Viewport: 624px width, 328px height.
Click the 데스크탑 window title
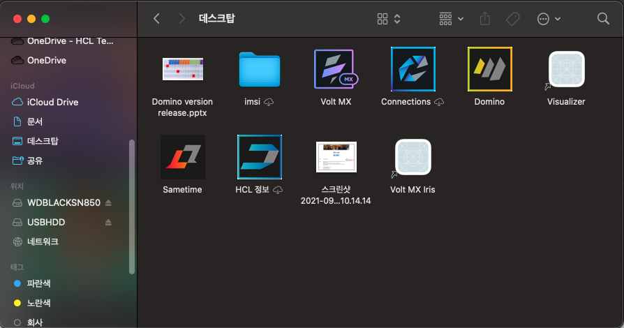point(217,18)
